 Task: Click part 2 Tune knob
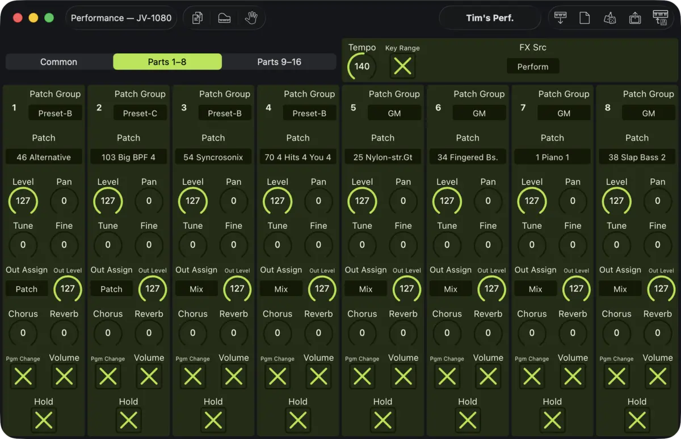click(108, 245)
